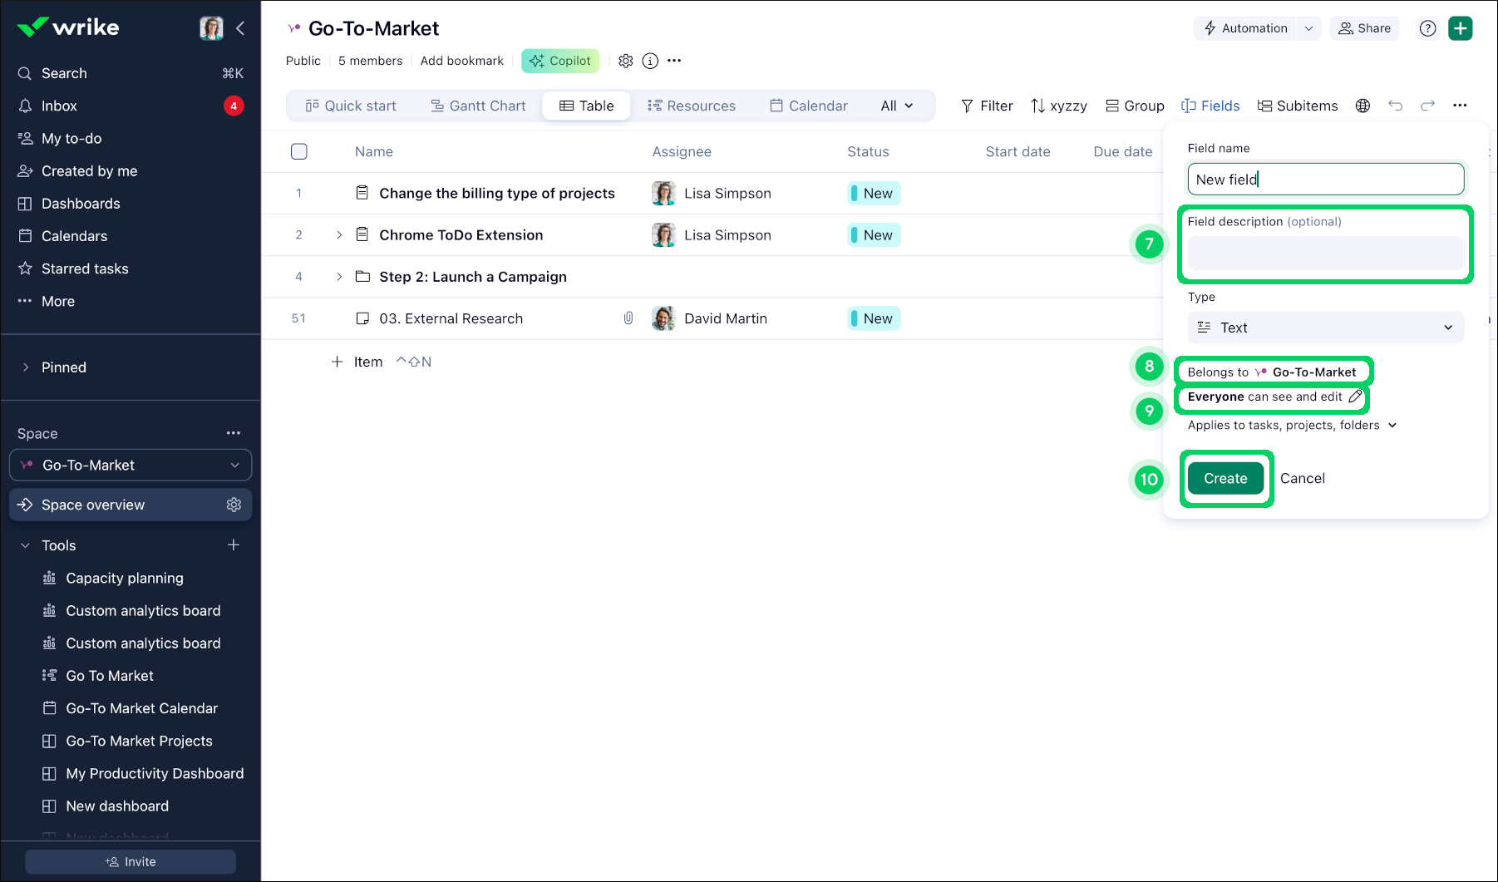The image size is (1498, 882).
Task: Switch to the Gantt Chart tab
Action: 478,106
